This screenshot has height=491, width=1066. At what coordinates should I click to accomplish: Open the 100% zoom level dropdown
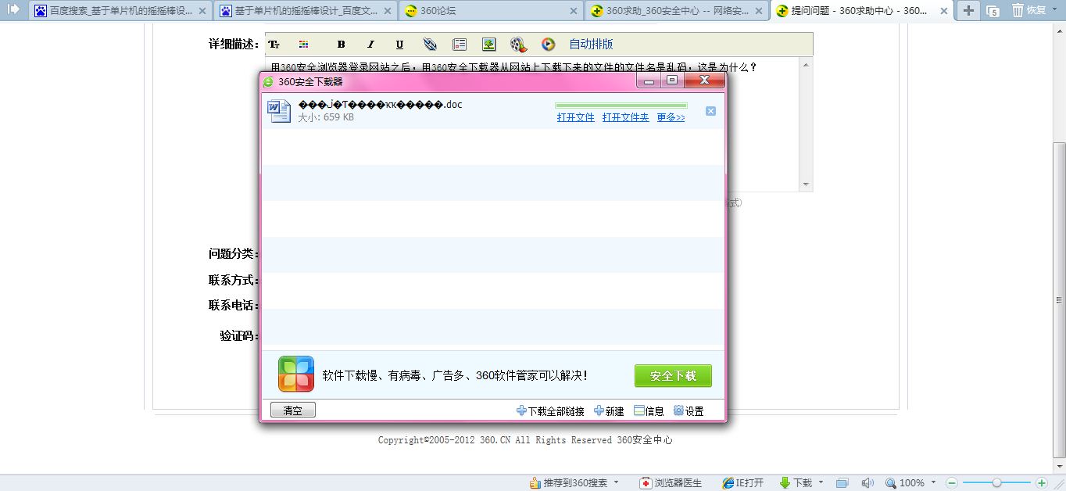933,482
